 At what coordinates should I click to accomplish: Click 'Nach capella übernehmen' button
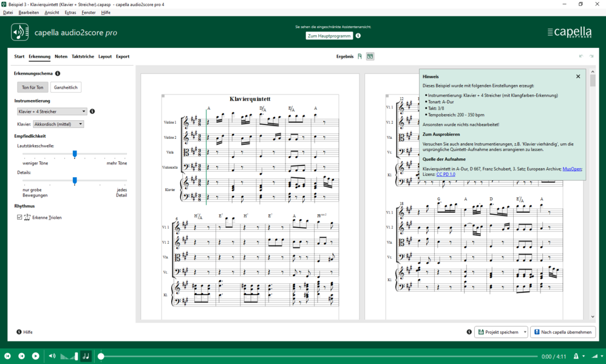563,332
